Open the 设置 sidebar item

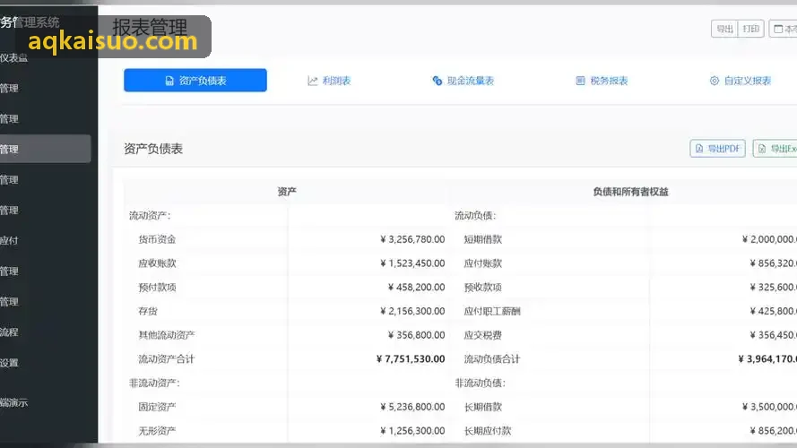click(x=9, y=363)
